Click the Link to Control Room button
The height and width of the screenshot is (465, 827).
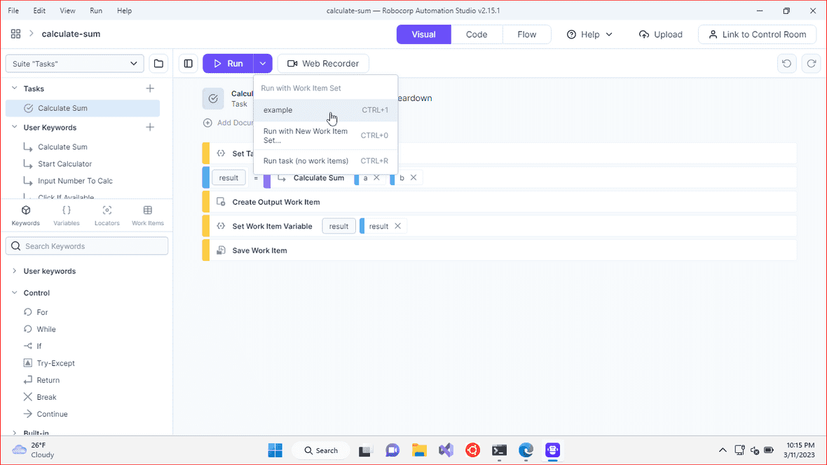pyautogui.click(x=757, y=34)
